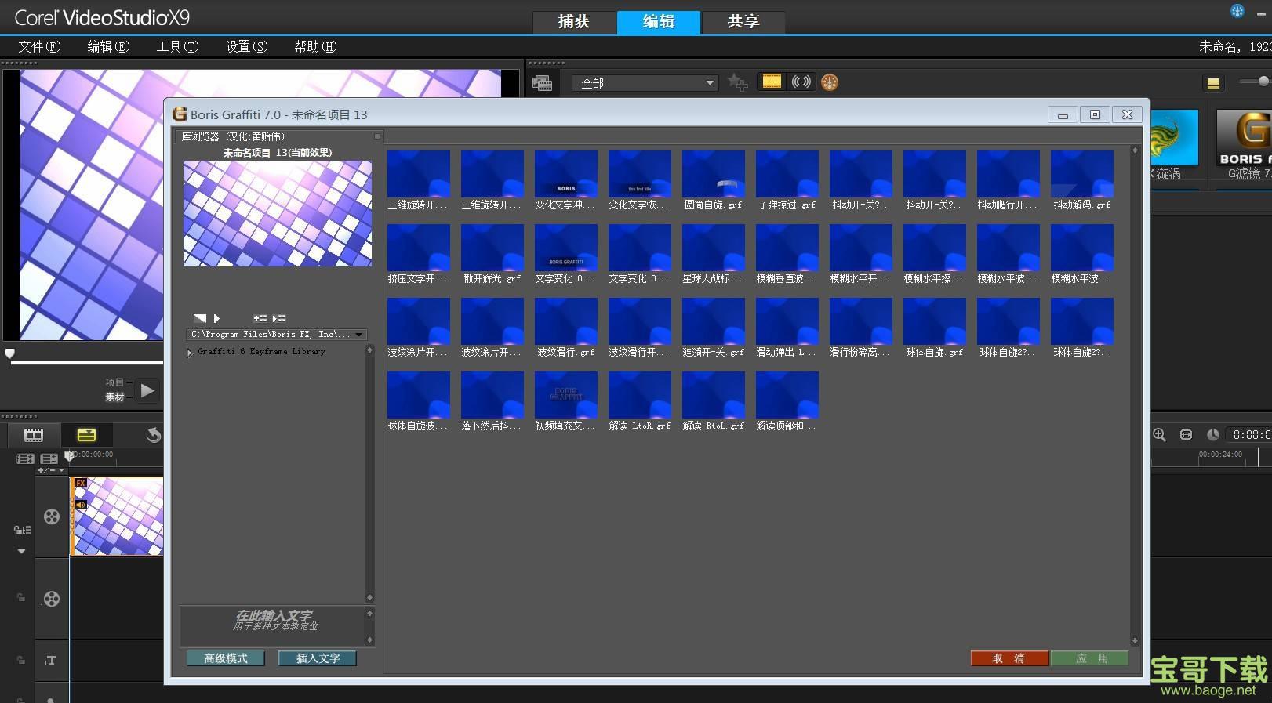Screen dimensions: 1272x703
Task: Click the 取消 cancel button
Action: pos(1009,658)
